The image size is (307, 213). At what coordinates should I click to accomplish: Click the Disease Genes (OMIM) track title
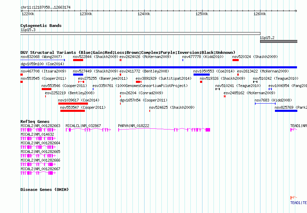(x=44, y=190)
